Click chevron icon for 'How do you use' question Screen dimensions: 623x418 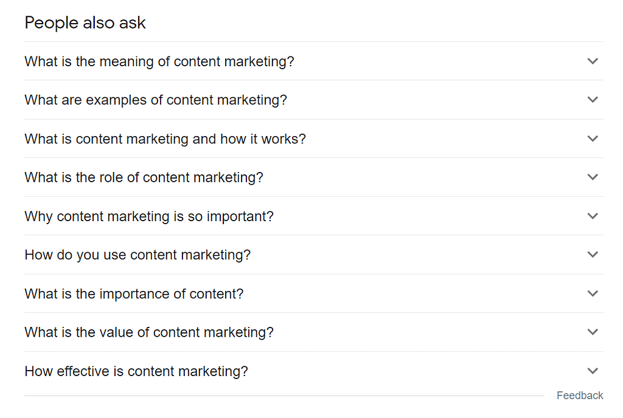593,255
